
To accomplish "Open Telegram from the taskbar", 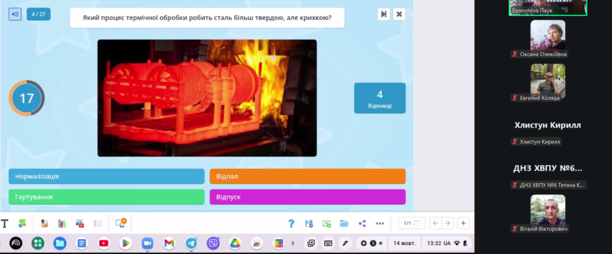I will (x=191, y=243).
